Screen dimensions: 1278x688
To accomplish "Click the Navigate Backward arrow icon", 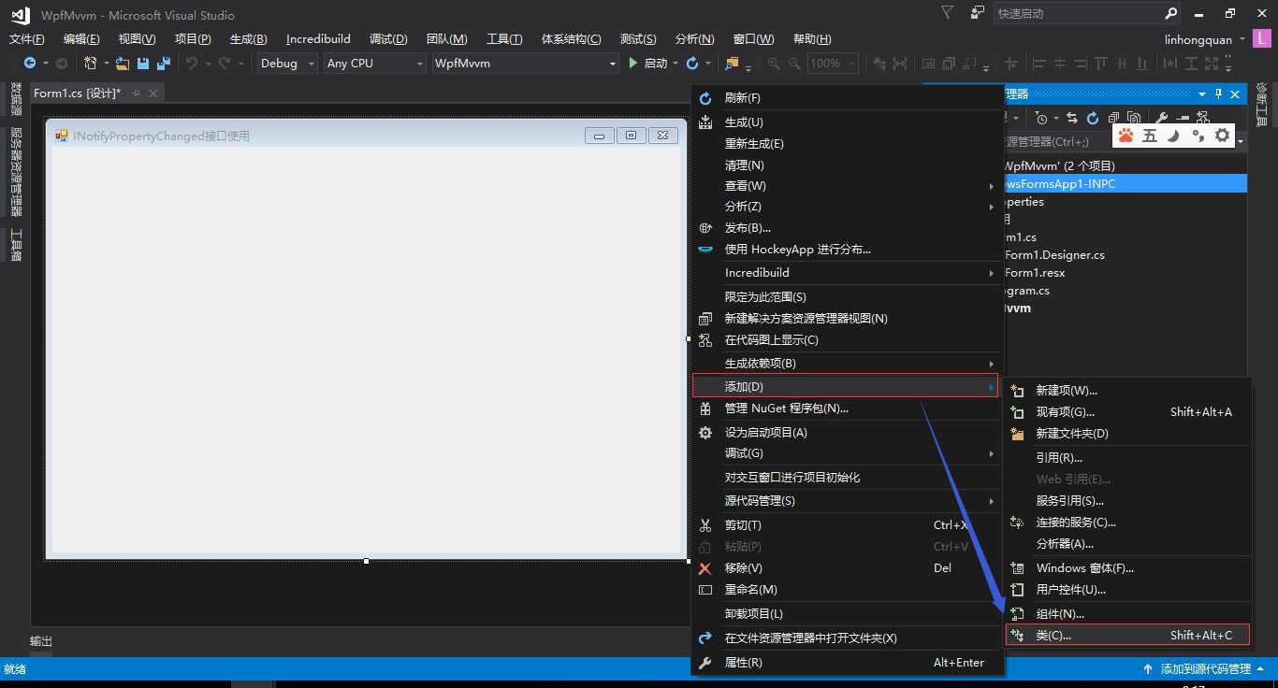I will coord(30,63).
